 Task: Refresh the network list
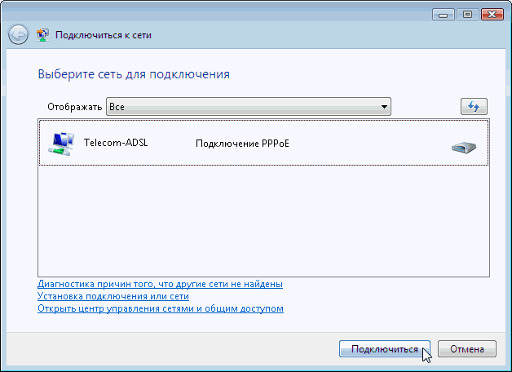[x=474, y=107]
